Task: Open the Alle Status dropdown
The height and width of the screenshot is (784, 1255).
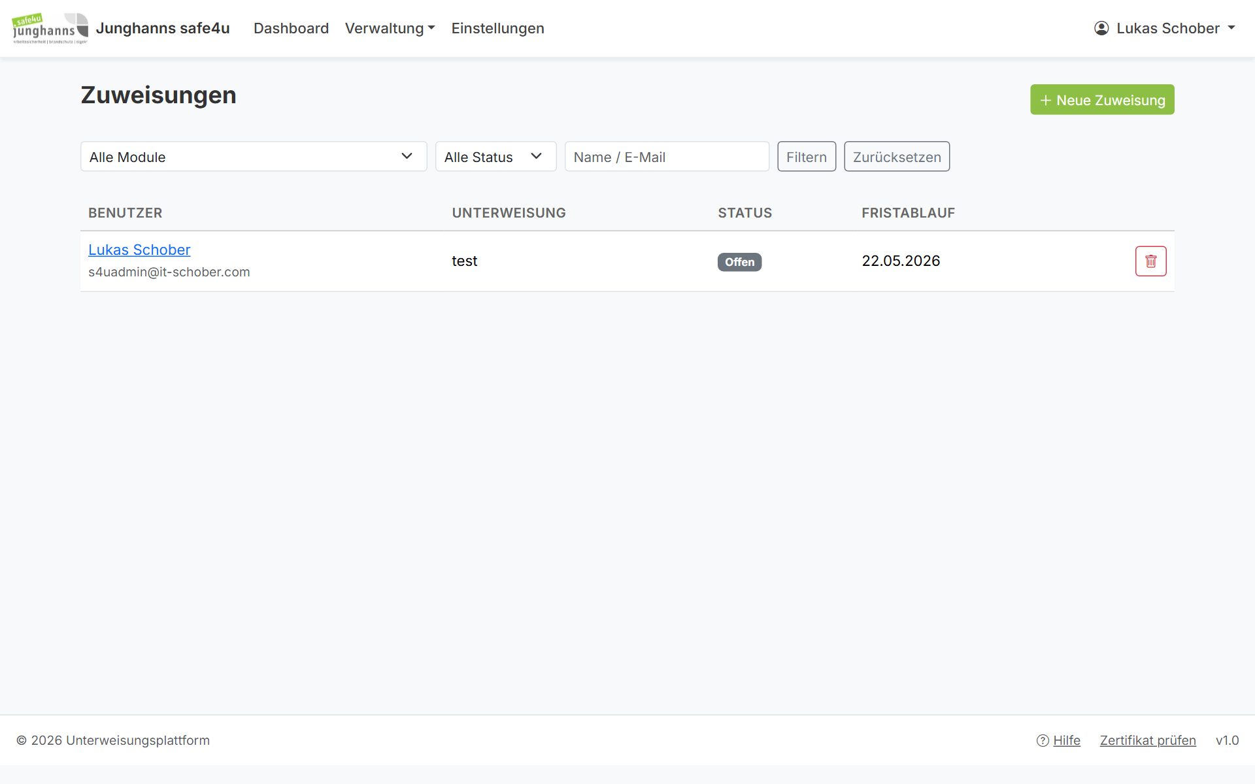Action: (x=495, y=157)
